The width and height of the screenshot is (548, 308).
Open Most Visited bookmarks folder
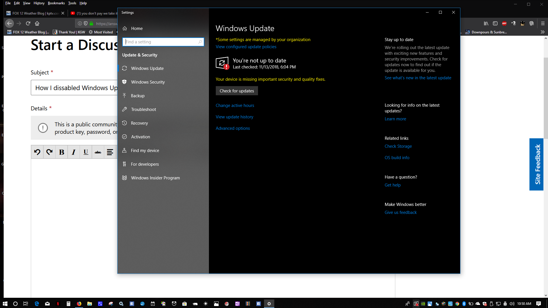101,32
